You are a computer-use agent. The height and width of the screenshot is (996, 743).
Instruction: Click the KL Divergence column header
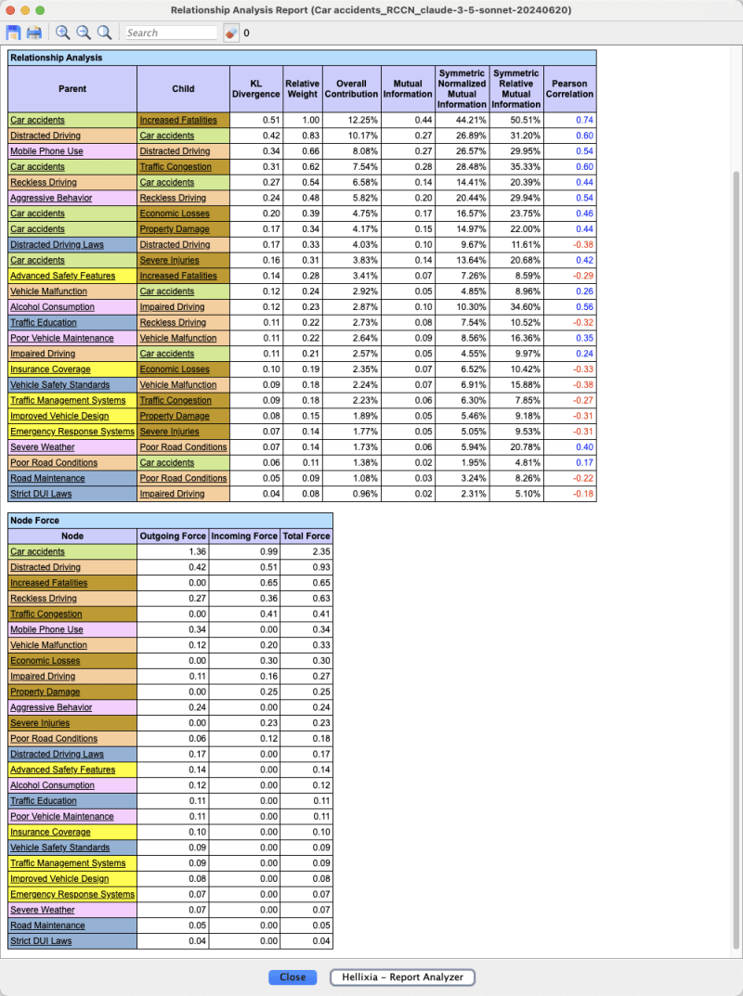point(256,89)
